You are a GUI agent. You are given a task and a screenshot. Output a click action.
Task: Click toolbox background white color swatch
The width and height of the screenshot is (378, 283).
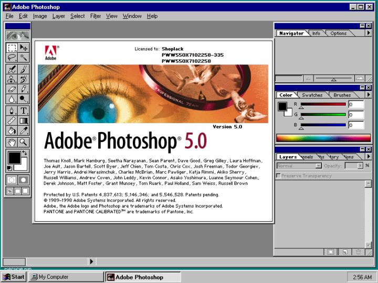click(23, 166)
